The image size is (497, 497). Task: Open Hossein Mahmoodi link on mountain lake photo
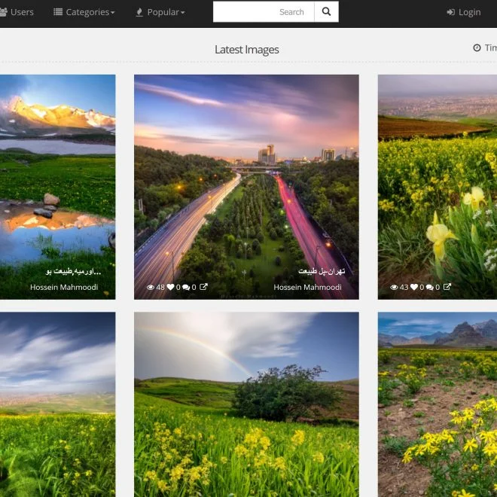click(64, 287)
